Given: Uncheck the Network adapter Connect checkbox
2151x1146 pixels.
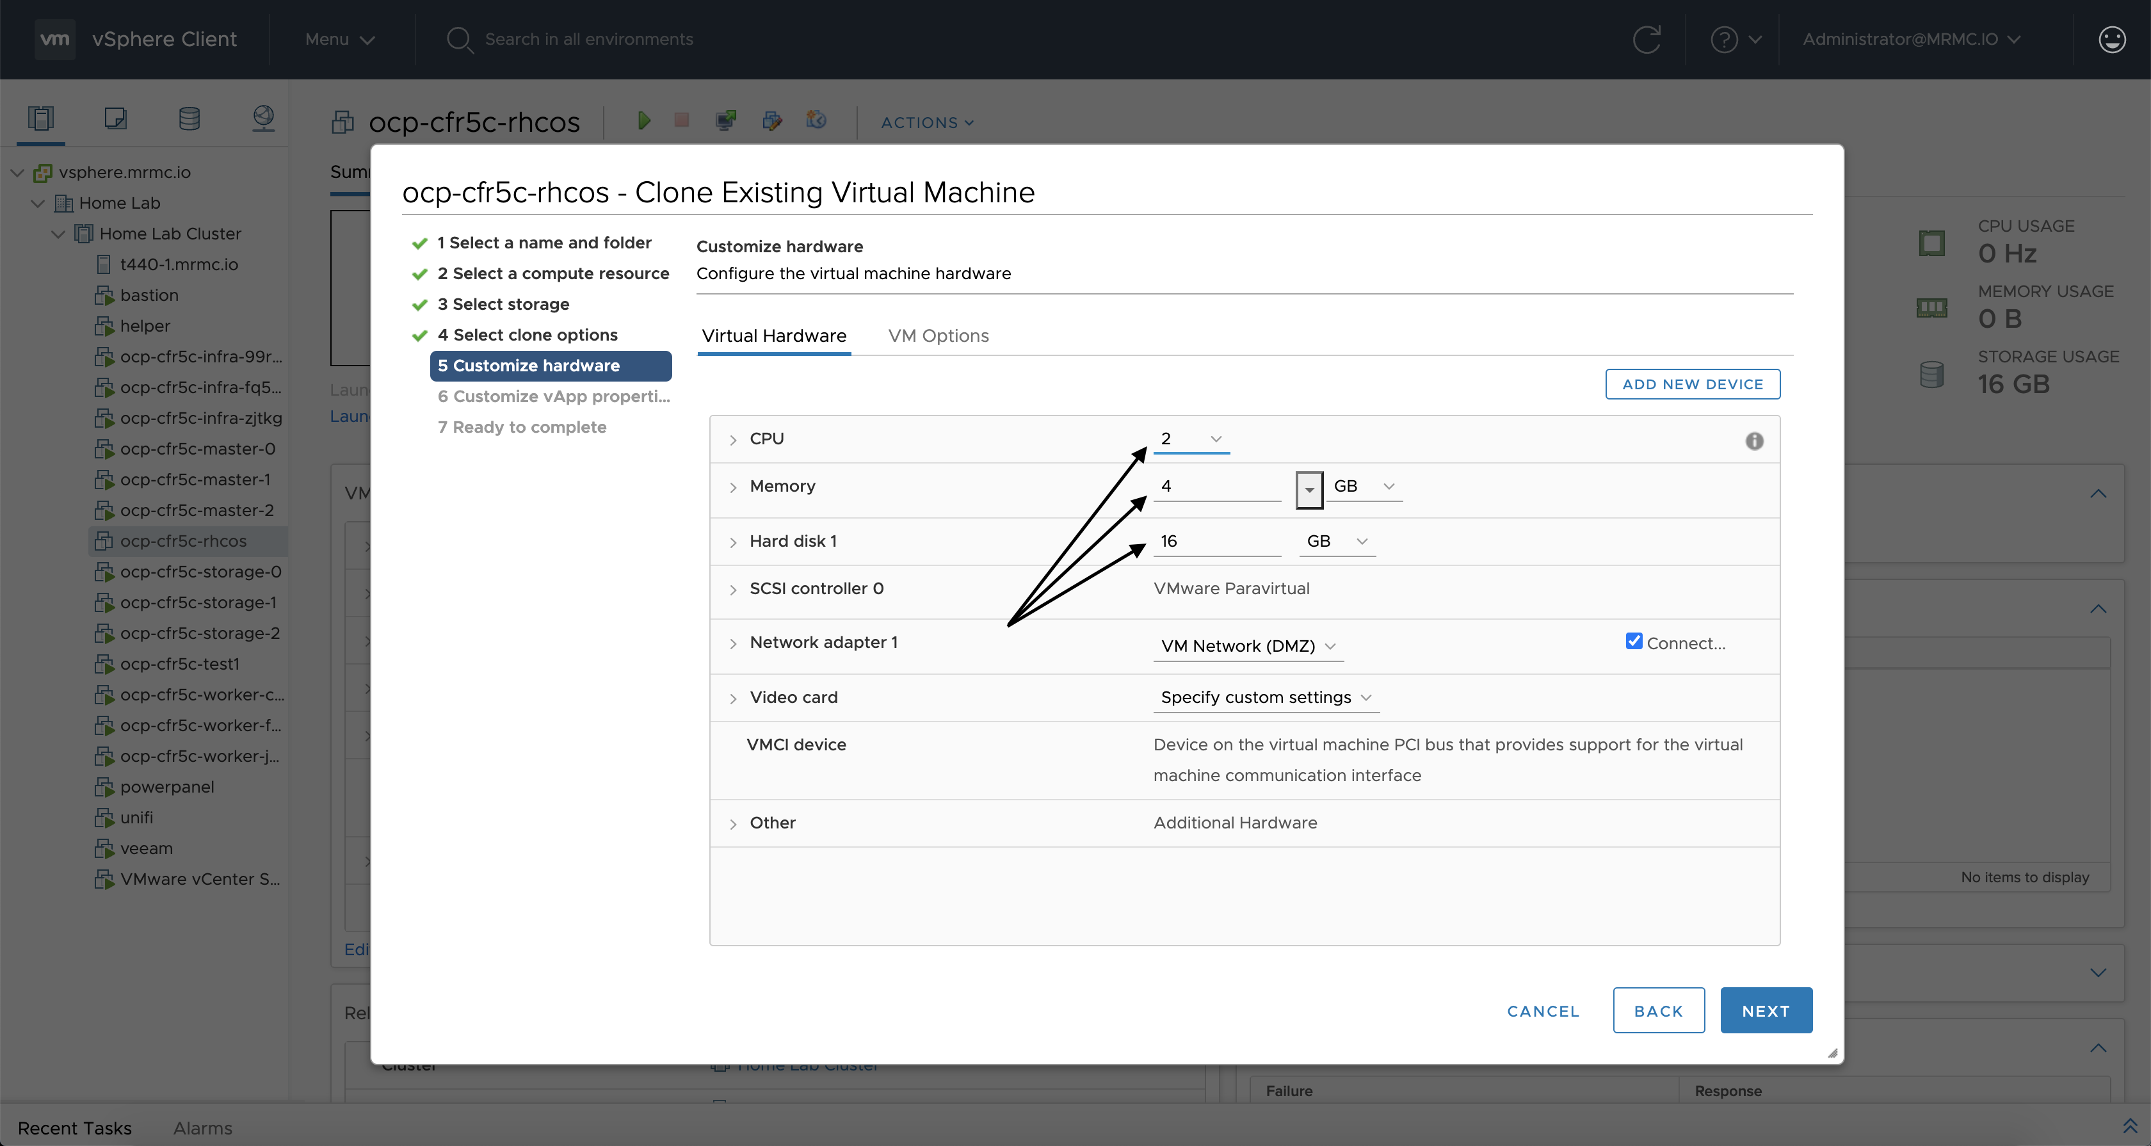Looking at the screenshot, I should 1634,642.
